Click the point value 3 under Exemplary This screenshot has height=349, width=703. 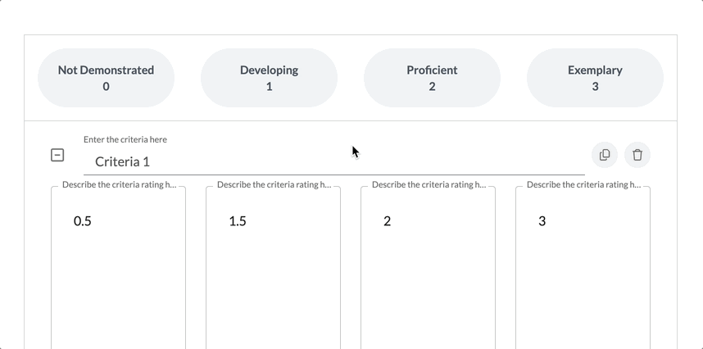(x=595, y=87)
